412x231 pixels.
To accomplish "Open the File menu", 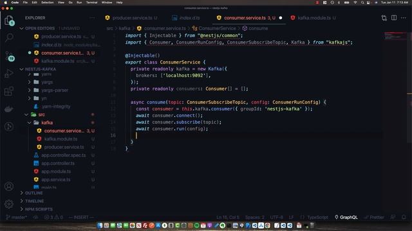I will pyautogui.click(x=25, y=3).
